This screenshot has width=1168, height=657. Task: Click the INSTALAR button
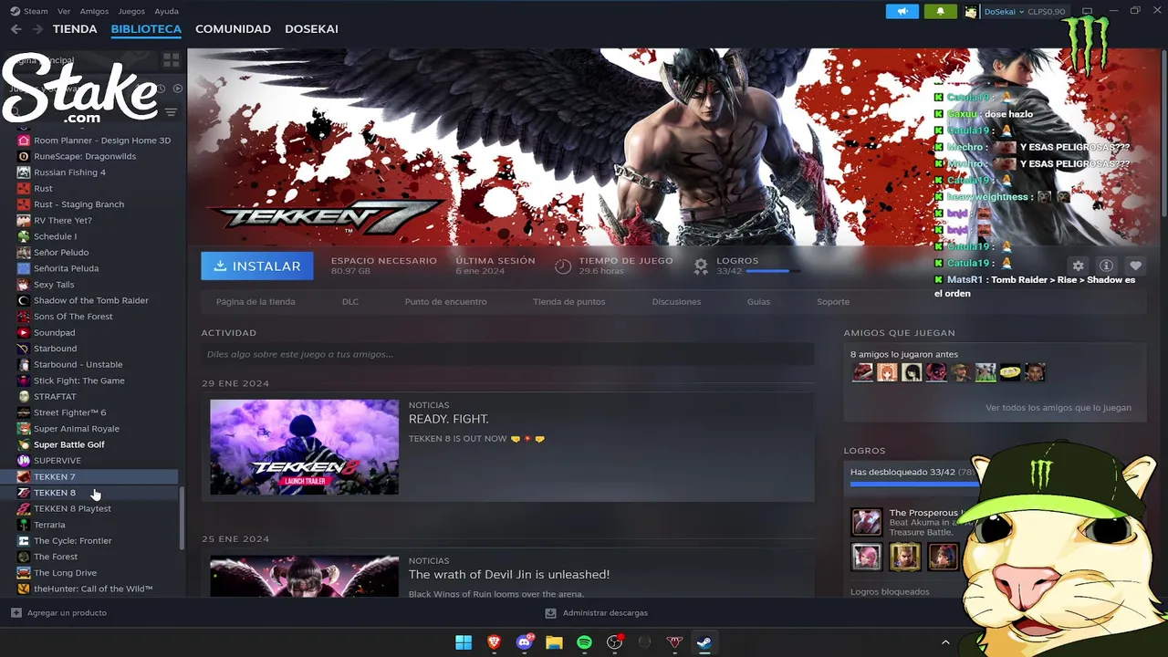257,266
